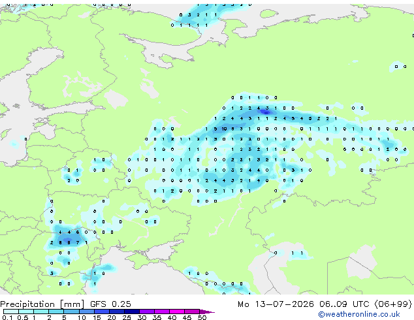
Task: Click the legend scale label "30"
Action: click(x=142, y=317)
